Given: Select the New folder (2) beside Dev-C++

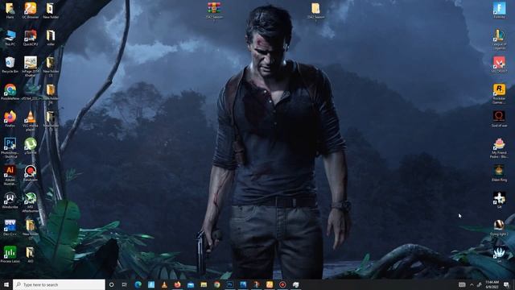Looking at the screenshot, I should (31, 230).
